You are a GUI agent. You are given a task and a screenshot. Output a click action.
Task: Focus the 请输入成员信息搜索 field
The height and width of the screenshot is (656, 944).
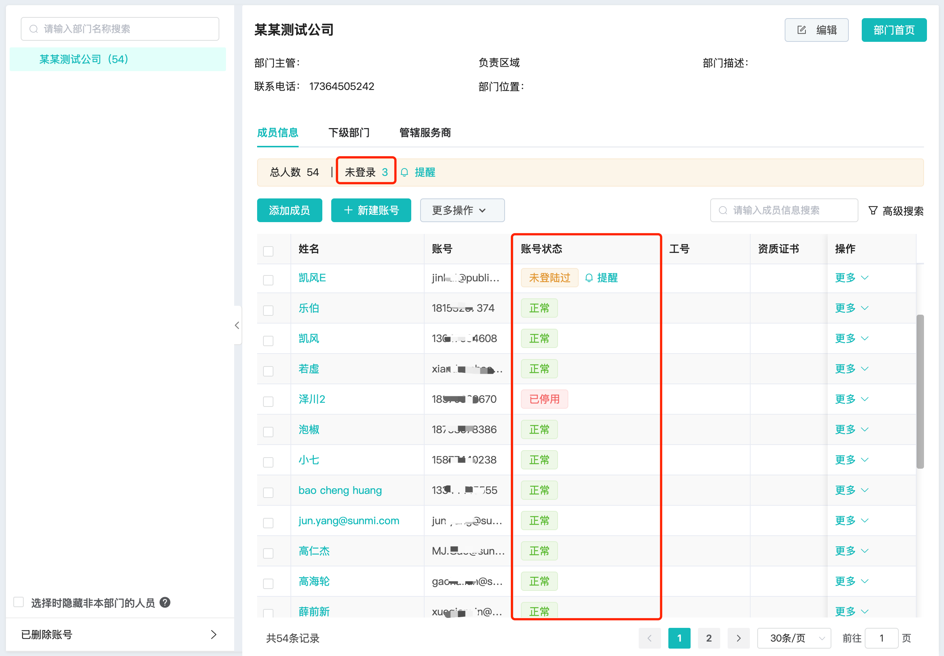point(784,210)
